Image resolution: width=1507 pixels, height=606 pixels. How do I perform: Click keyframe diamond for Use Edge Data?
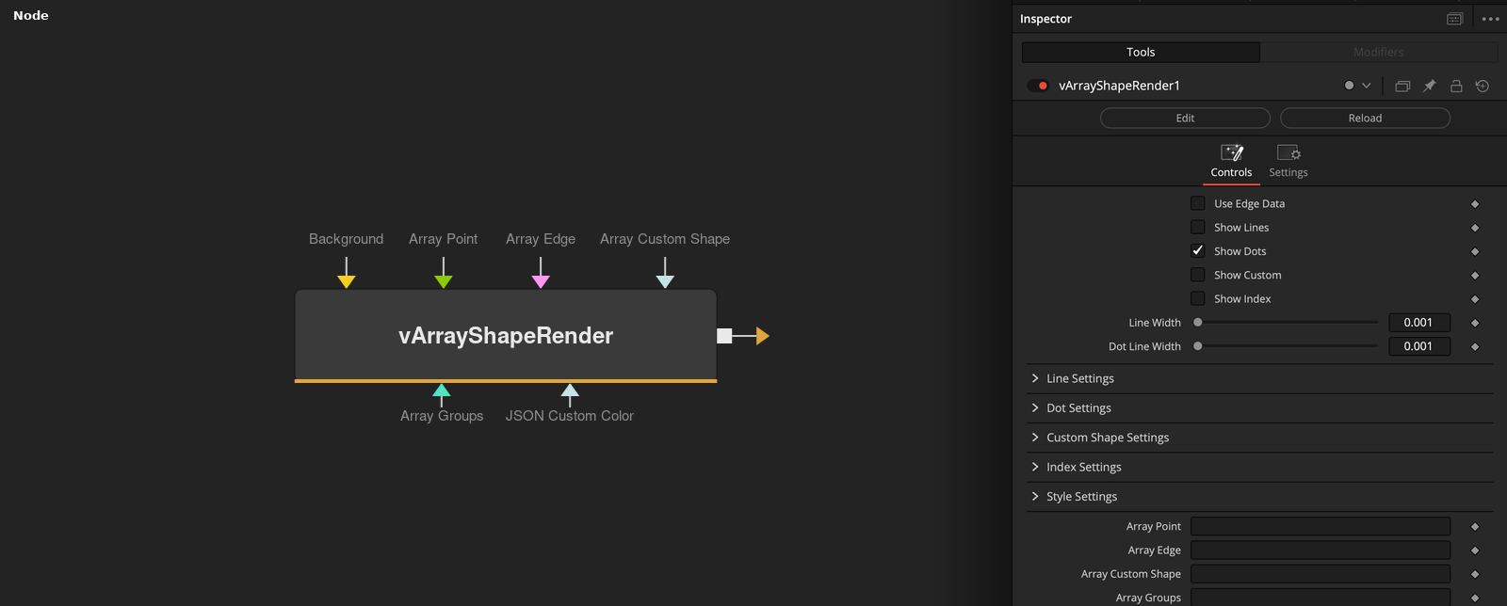[x=1475, y=204]
